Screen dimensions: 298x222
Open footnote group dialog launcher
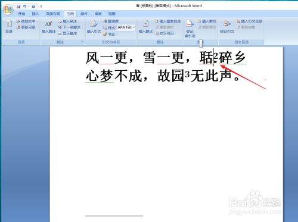(x=82, y=42)
